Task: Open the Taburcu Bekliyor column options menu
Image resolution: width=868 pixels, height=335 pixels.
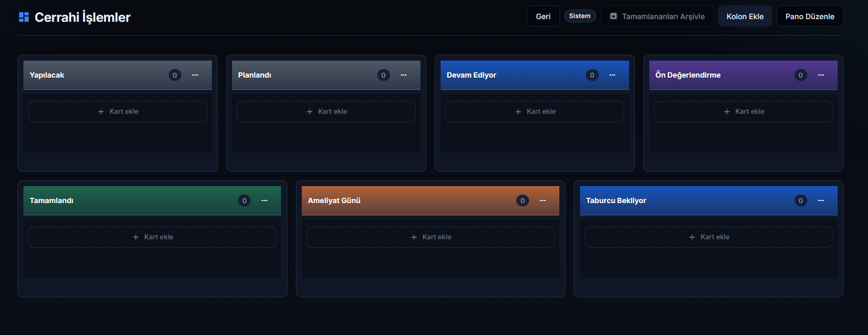Action: point(821,200)
